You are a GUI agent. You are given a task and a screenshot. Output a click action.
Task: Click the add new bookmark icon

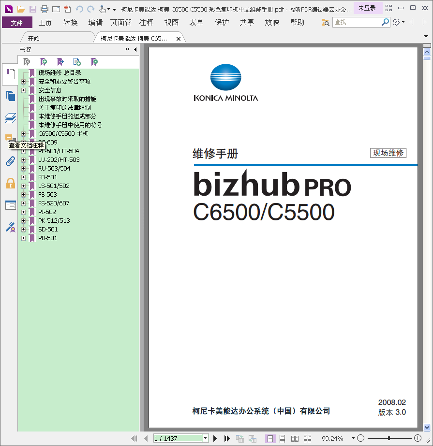tap(44, 61)
